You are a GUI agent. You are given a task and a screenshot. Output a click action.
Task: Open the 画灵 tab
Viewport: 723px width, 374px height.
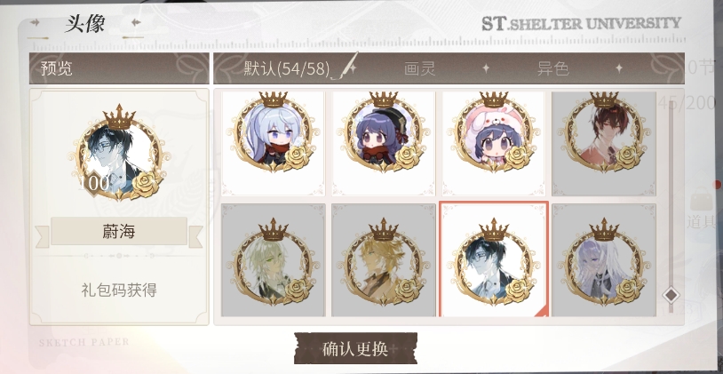419,68
